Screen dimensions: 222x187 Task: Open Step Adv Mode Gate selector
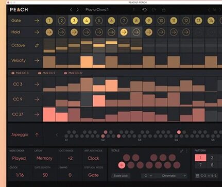(93, 175)
